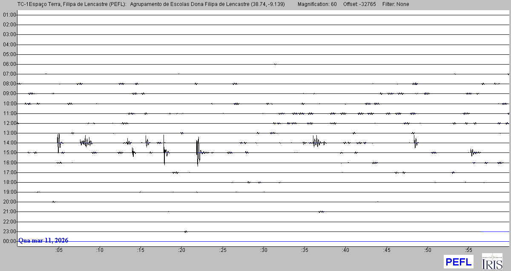The image size is (511, 271).
Task: Click the 11:00 hour label
Action: pos(9,113)
